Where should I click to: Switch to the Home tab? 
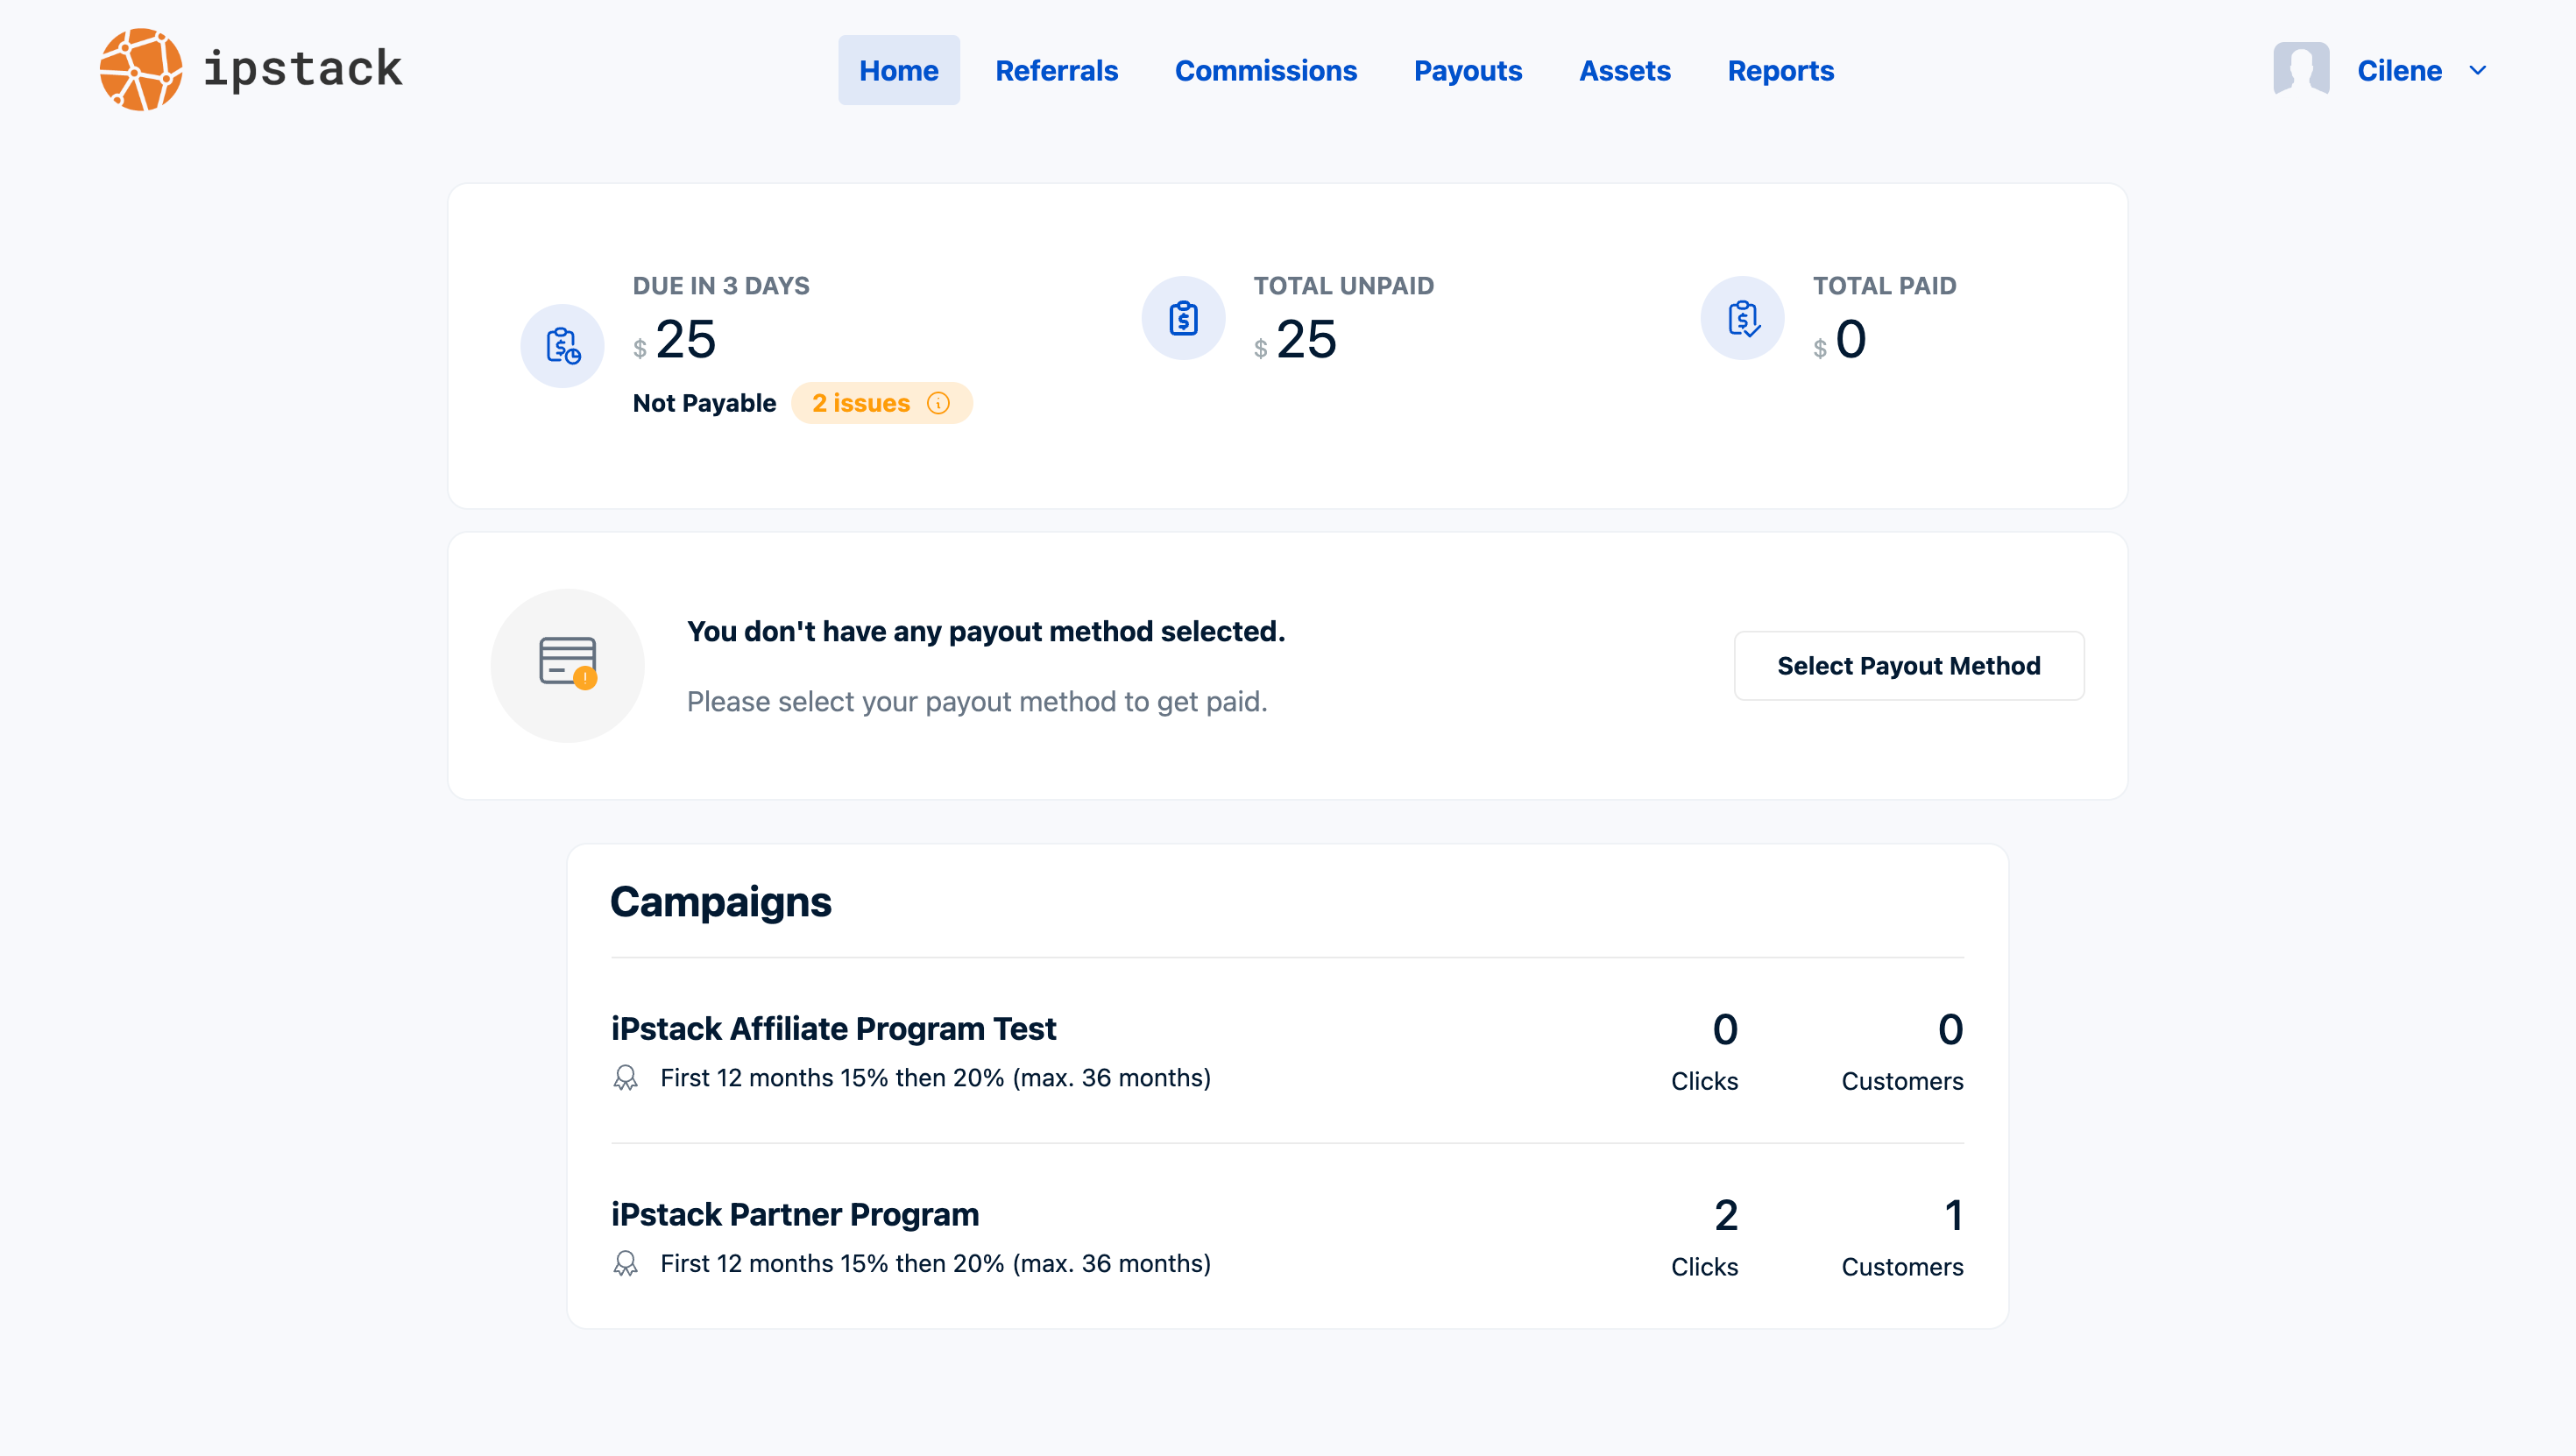(898, 70)
